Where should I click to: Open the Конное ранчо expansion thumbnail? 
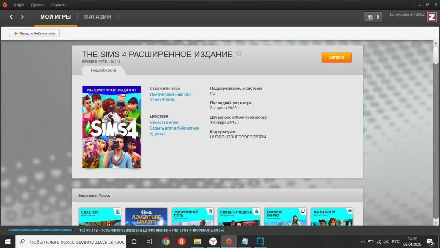[285, 217]
